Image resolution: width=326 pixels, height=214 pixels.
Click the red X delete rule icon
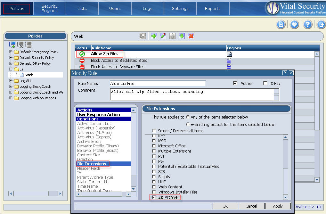[191, 36]
